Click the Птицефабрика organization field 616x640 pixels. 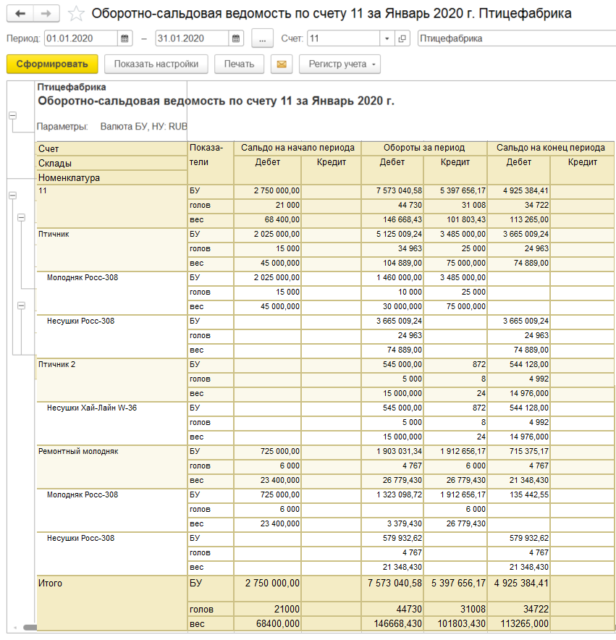pyautogui.click(x=515, y=38)
